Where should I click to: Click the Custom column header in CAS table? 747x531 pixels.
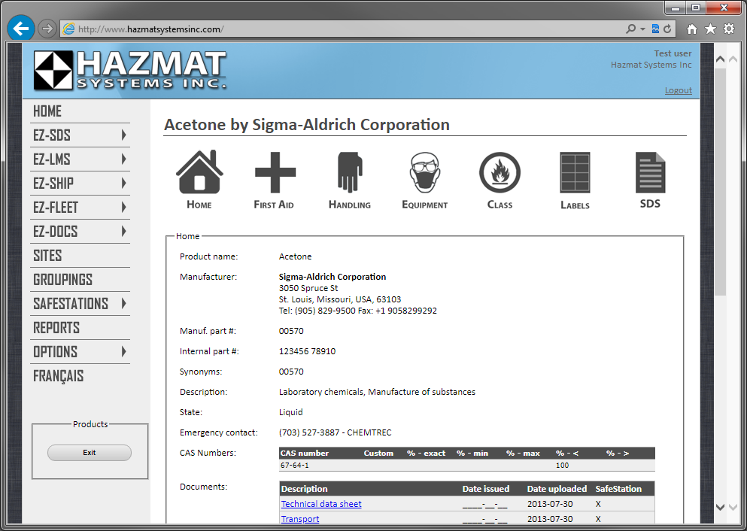[378, 453]
